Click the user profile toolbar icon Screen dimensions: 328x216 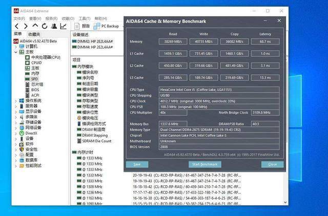tap(54, 26)
